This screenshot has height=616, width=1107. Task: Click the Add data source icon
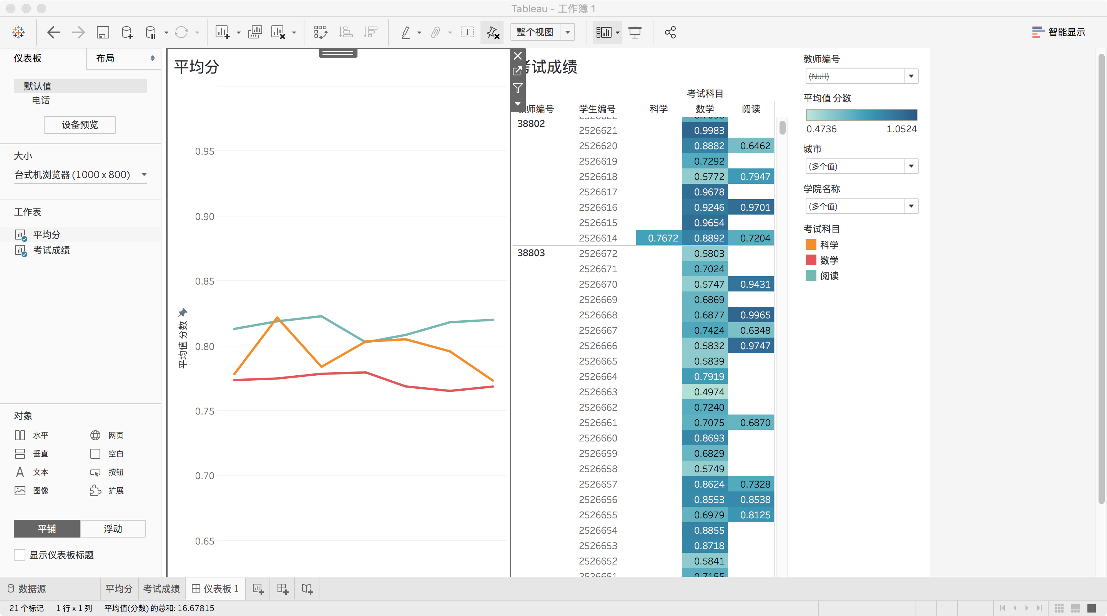click(127, 32)
